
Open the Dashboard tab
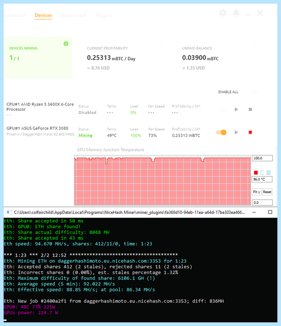click(x=15, y=15)
